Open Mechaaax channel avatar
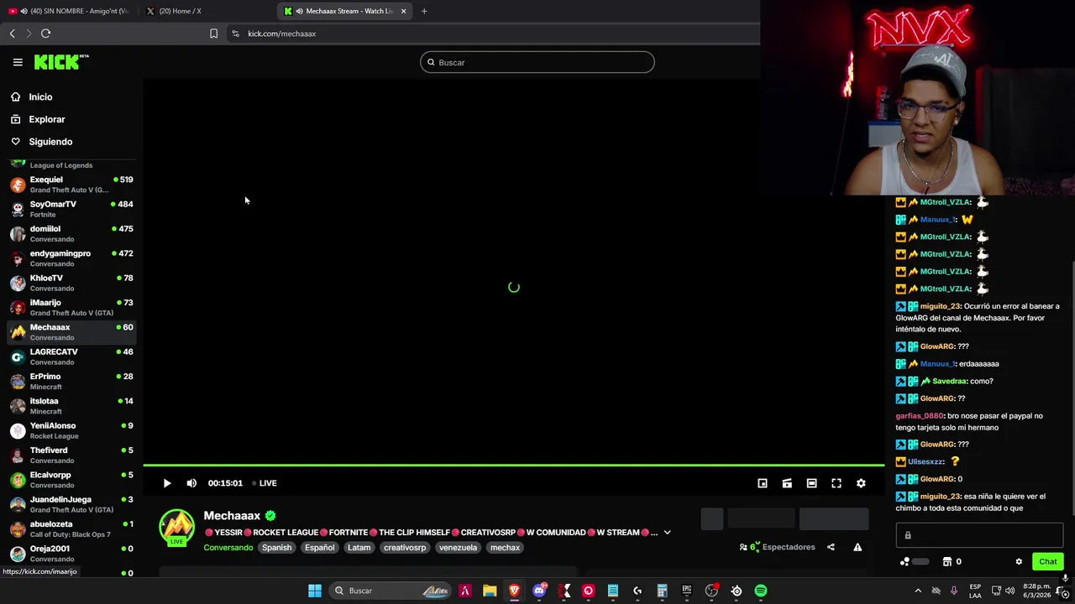 [176, 527]
